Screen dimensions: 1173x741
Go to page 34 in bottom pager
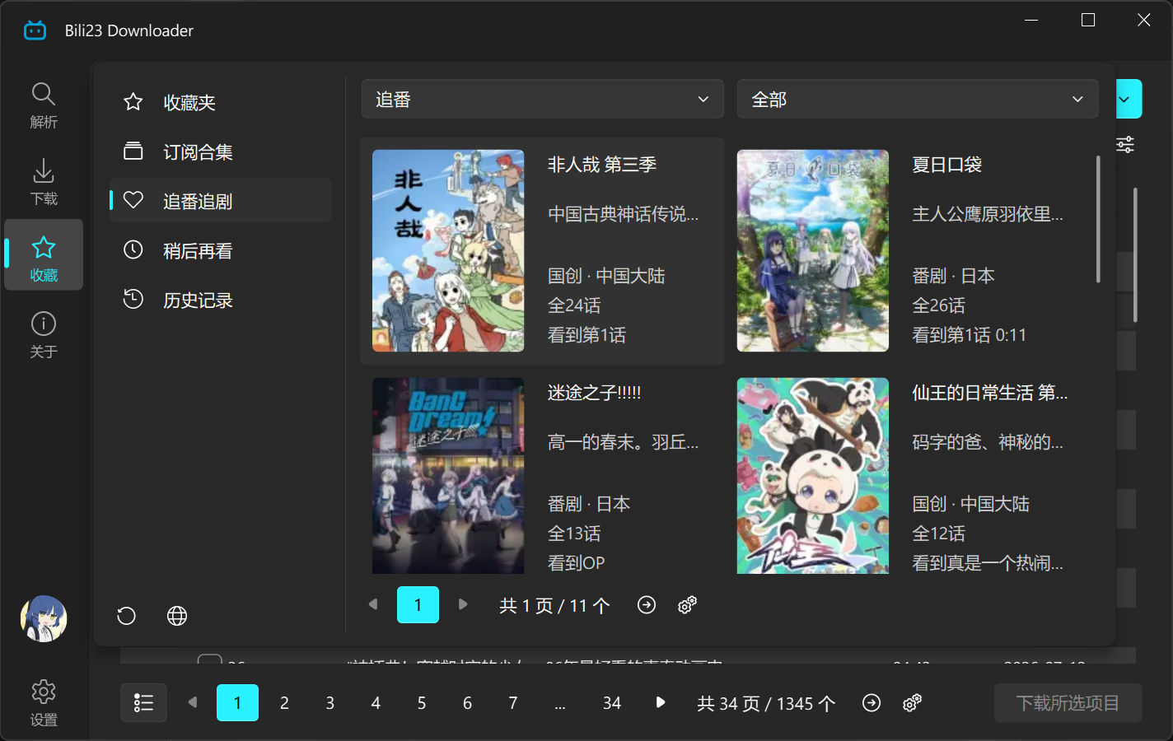[x=612, y=703]
